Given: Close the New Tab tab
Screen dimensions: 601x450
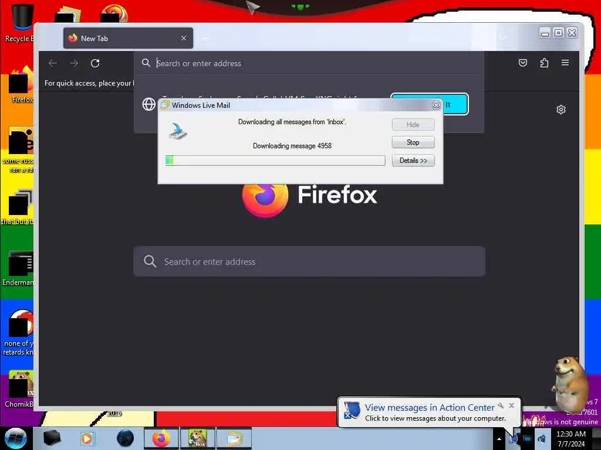Looking at the screenshot, I should click(184, 38).
